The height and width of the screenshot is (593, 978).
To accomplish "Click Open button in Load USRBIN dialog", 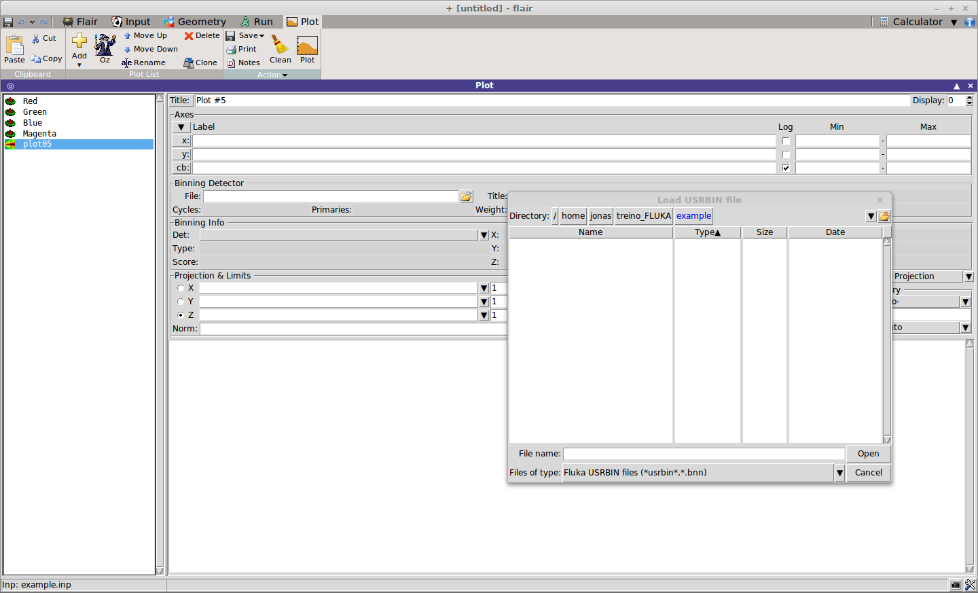I will coord(868,454).
